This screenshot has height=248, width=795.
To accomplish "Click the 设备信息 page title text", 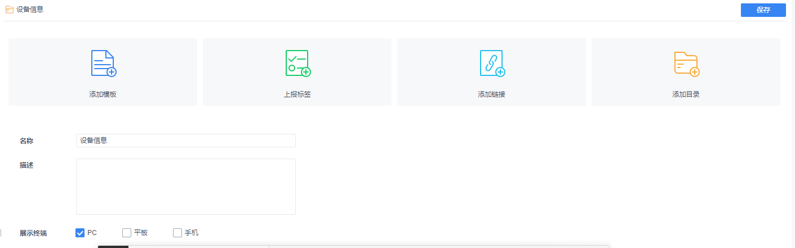I will (30, 10).
